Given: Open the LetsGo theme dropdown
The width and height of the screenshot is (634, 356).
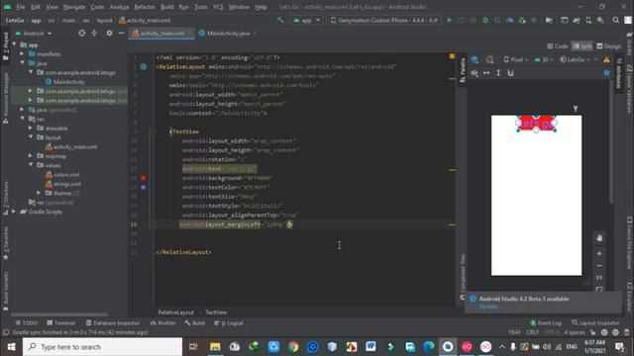Looking at the screenshot, I should pos(576,59).
